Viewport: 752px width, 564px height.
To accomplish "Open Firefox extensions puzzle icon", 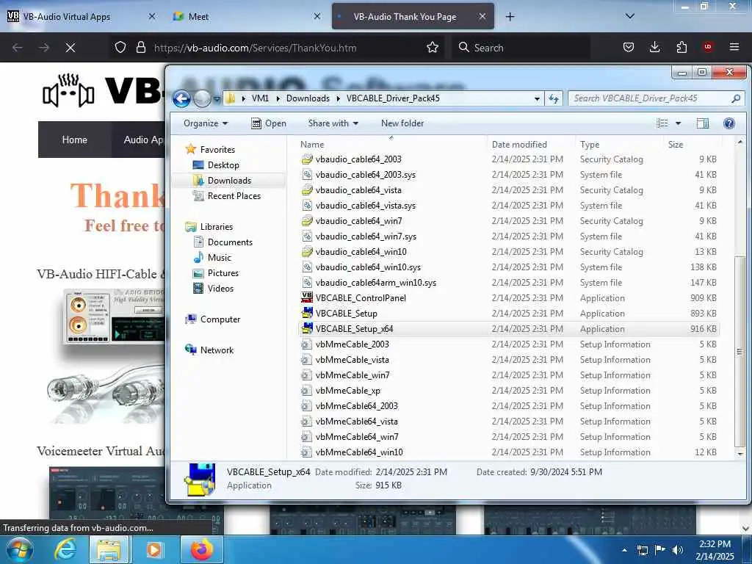I will tap(681, 47).
